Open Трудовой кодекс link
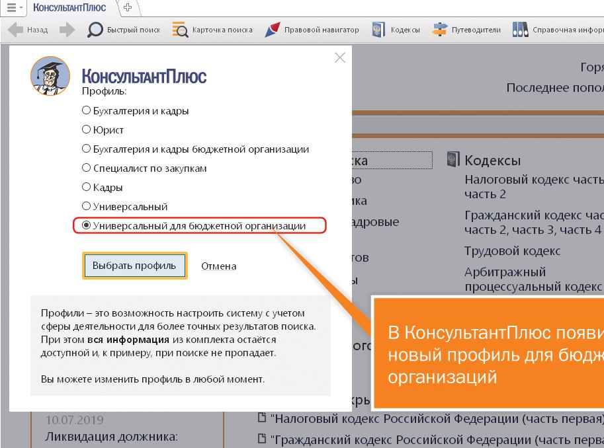The width and height of the screenshot is (604, 448). [x=512, y=251]
